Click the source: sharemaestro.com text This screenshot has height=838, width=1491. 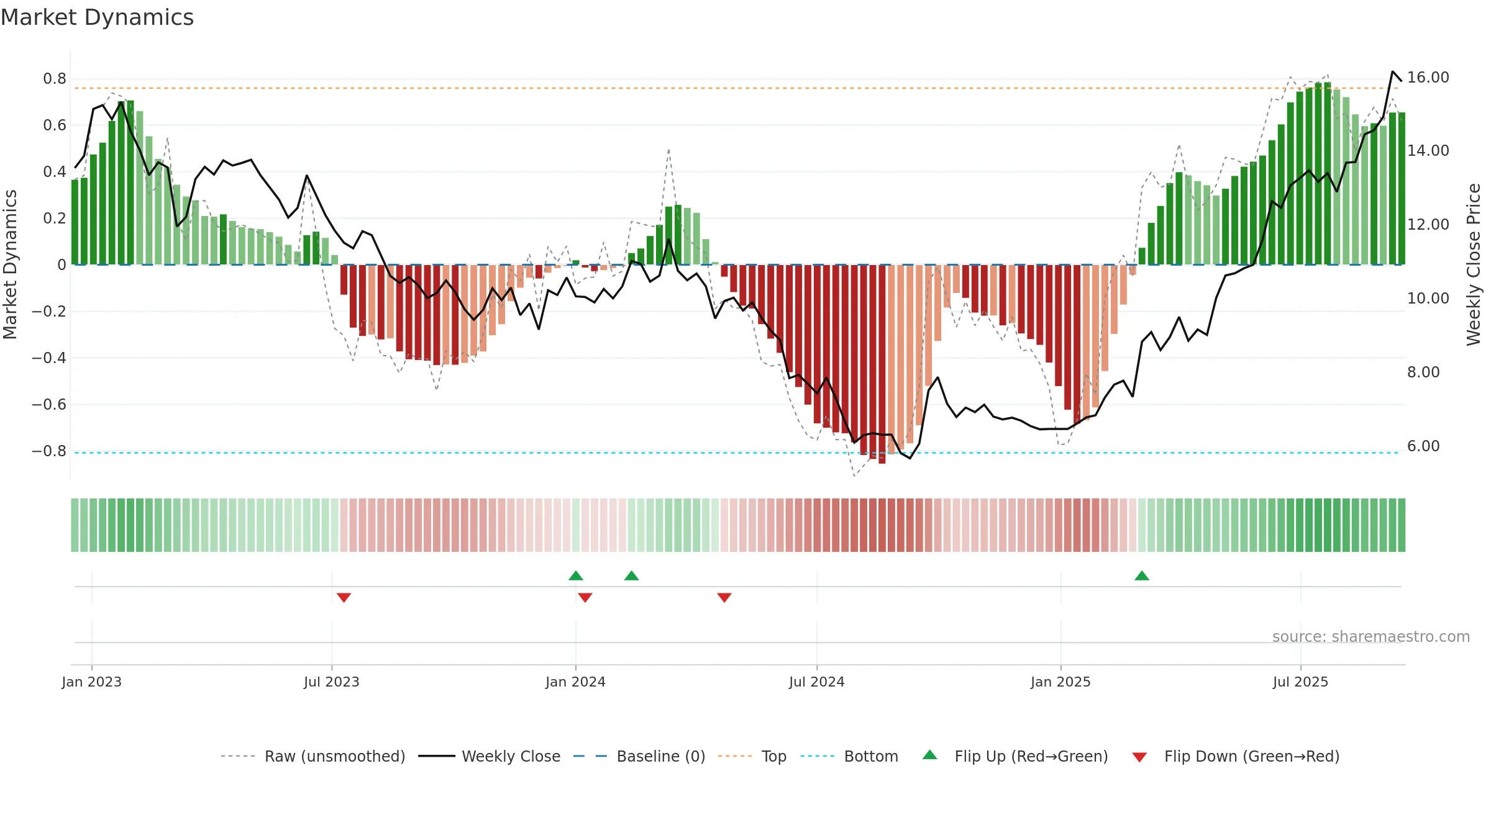coord(1371,636)
